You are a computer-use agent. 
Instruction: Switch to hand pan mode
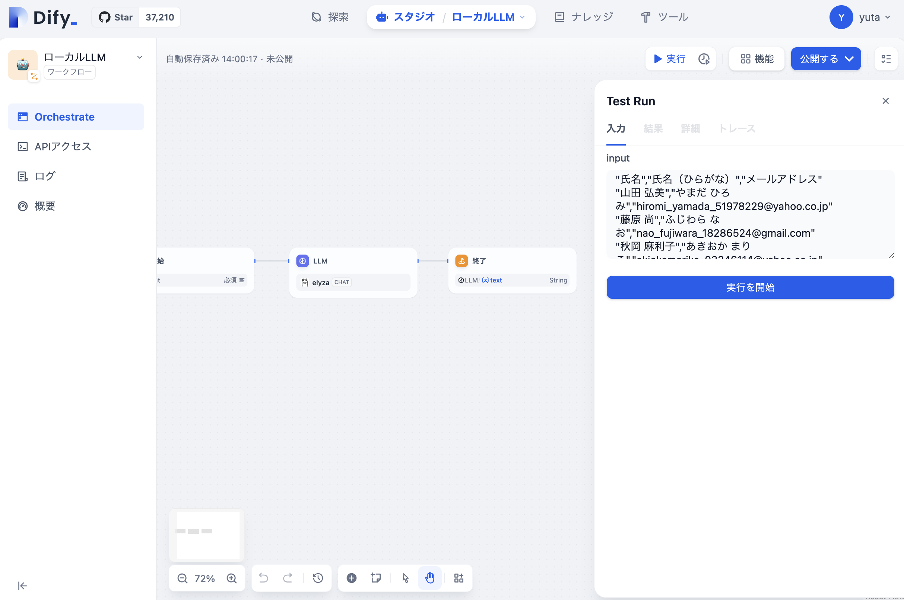tap(429, 578)
